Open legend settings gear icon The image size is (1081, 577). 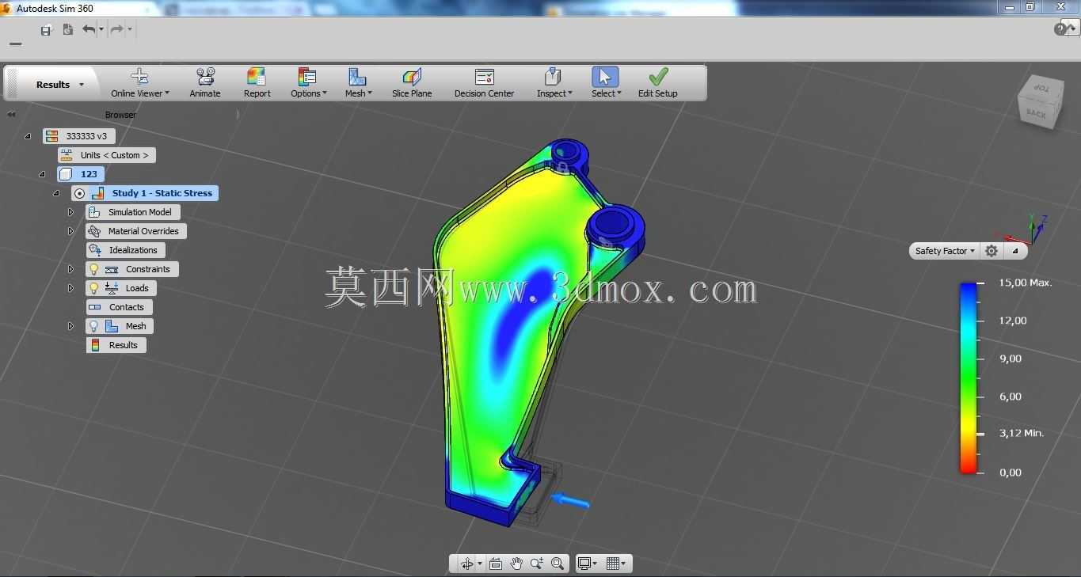click(992, 251)
